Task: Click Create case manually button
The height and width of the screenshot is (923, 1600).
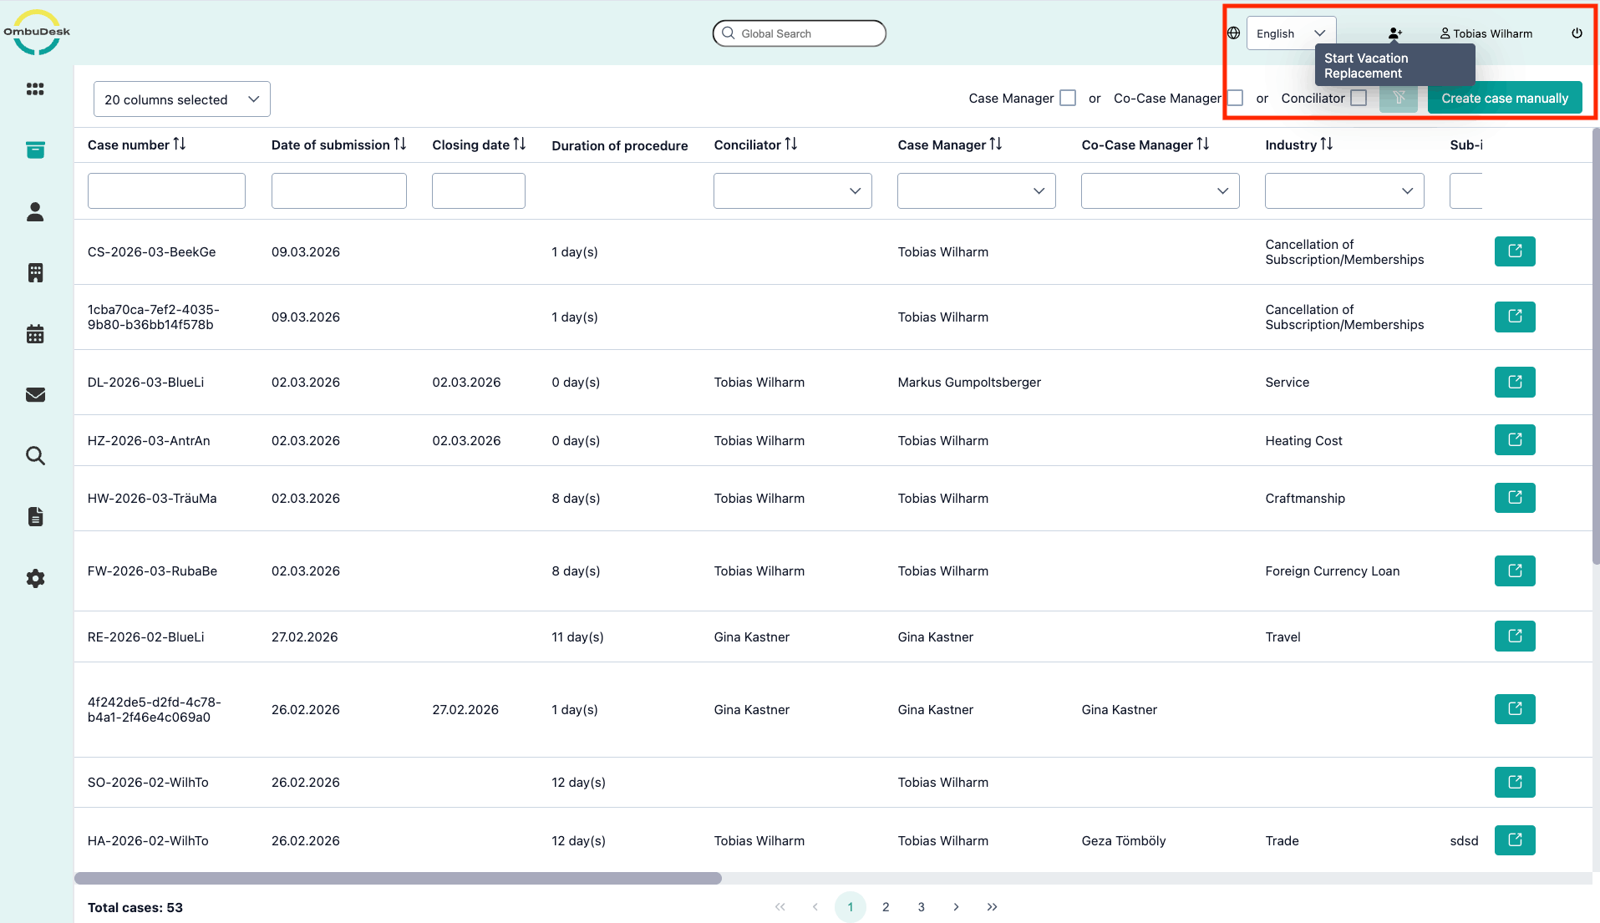Action: [x=1504, y=99]
